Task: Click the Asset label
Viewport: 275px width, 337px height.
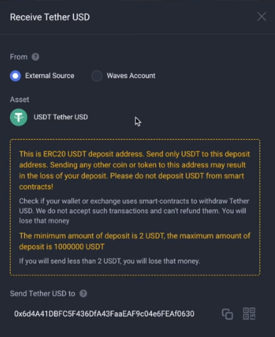Action: (x=19, y=99)
